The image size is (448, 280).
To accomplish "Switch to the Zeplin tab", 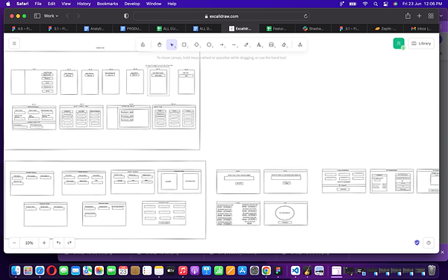I will pos(385,28).
